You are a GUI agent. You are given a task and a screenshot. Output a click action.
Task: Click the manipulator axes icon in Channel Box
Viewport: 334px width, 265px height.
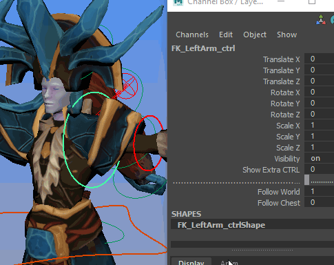[321, 20]
